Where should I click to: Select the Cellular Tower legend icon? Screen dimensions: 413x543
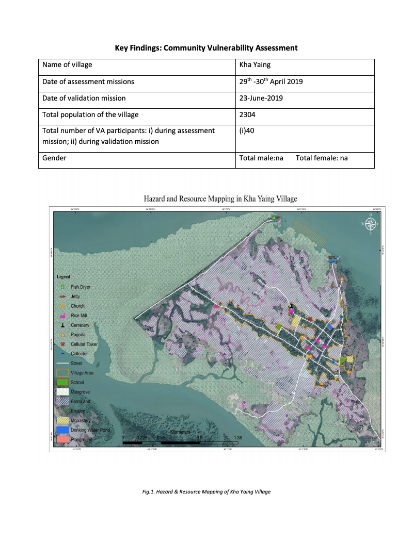coord(62,344)
